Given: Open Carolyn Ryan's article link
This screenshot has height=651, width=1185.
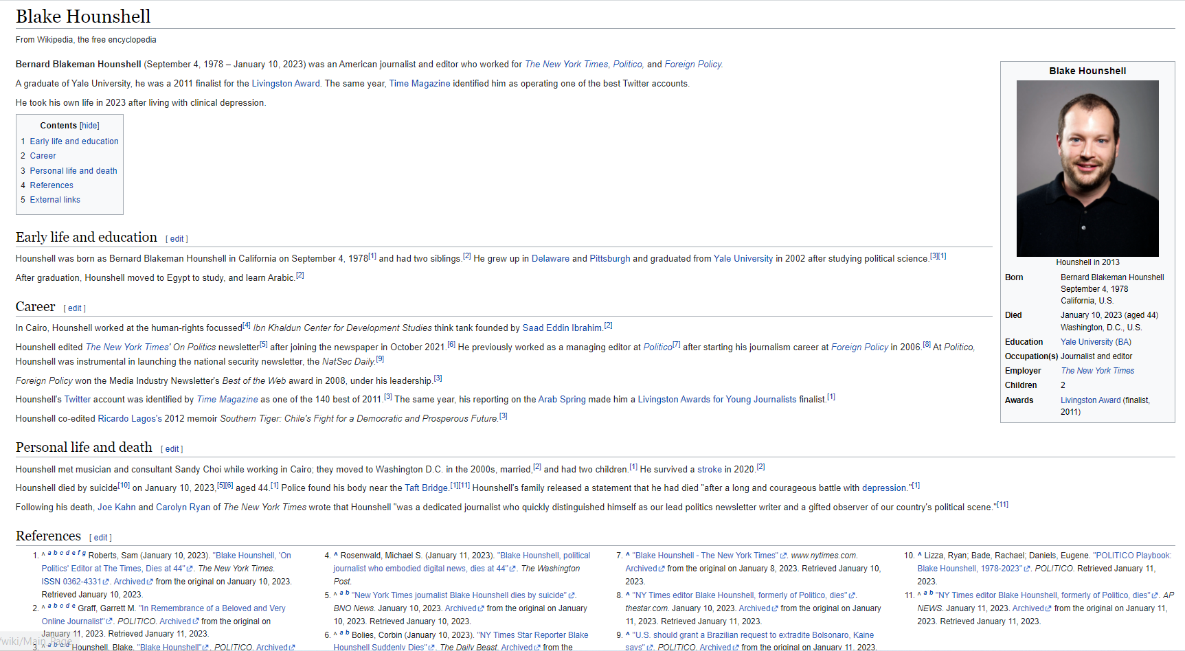Looking at the screenshot, I should [x=183, y=507].
